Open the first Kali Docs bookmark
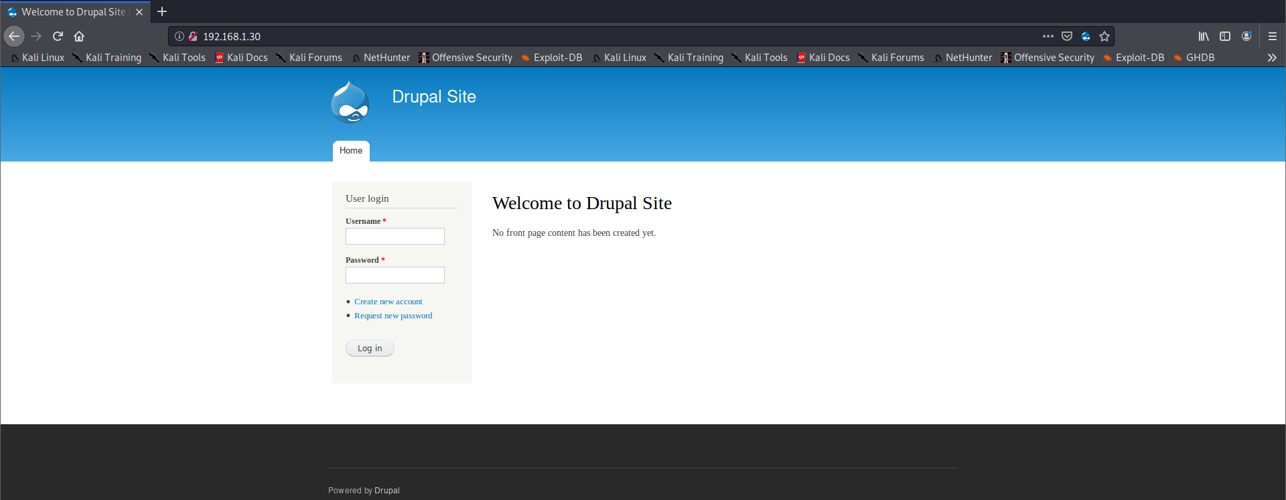This screenshot has width=1286, height=500. pos(241,58)
